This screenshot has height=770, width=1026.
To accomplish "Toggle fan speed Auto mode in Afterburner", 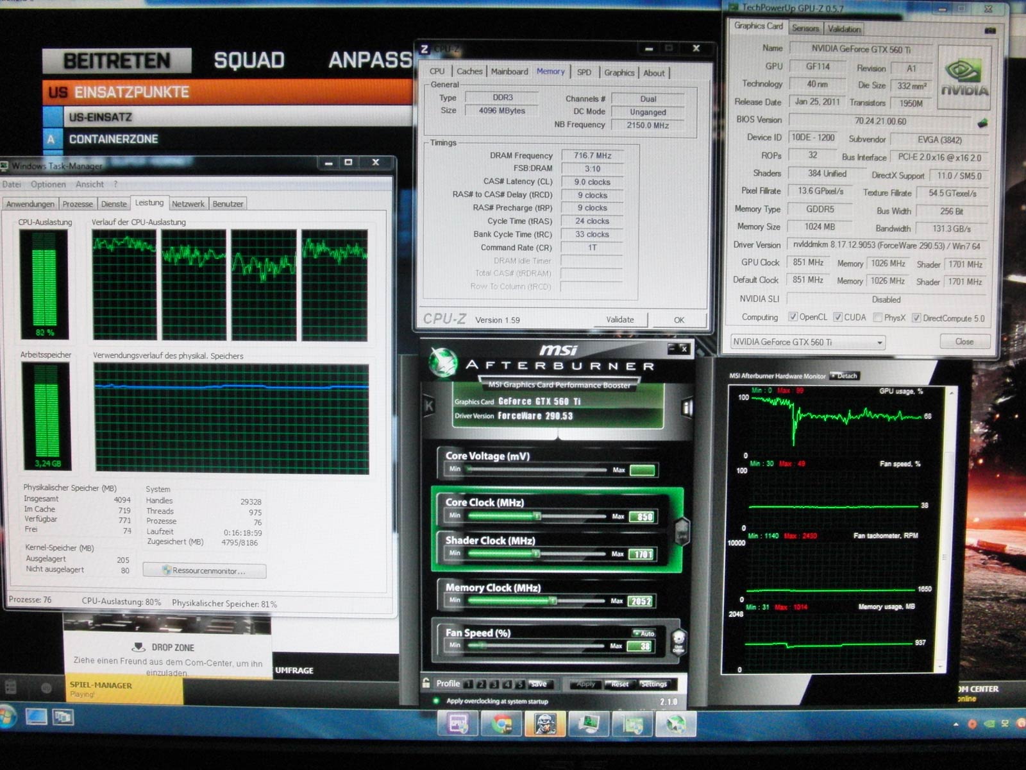I will [x=643, y=633].
